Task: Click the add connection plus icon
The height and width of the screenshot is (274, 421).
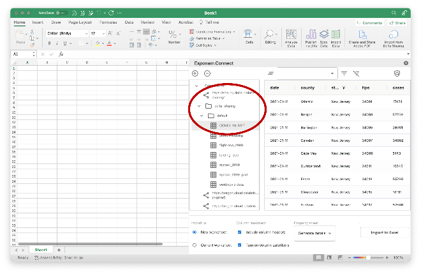Action: 195,73
